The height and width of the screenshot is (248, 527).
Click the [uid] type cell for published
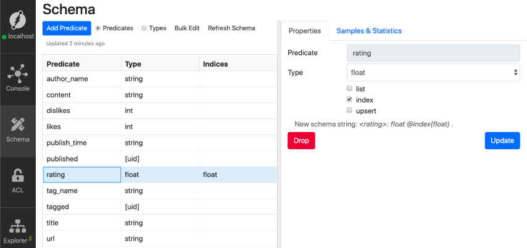pyautogui.click(x=160, y=159)
